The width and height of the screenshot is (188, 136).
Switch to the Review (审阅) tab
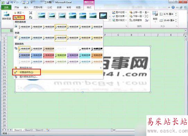(x=69, y=7)
